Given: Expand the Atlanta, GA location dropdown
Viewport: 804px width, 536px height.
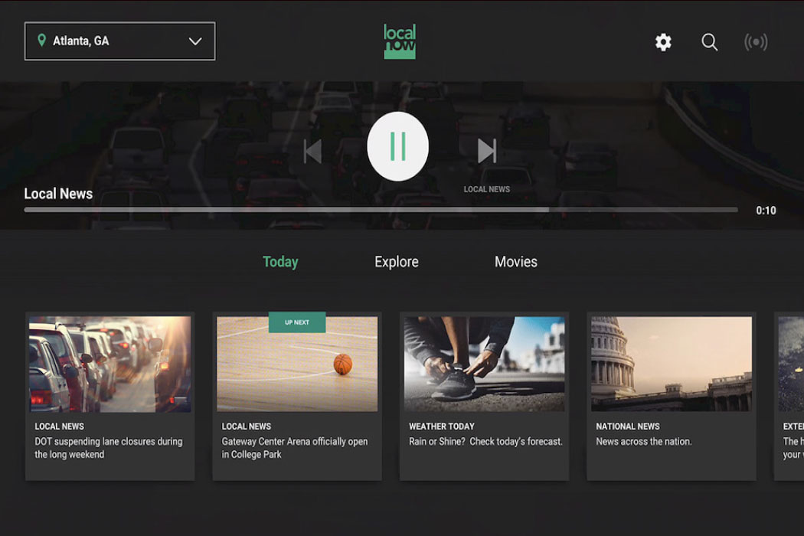Looking at the screenshot, I should pos(119,41).
